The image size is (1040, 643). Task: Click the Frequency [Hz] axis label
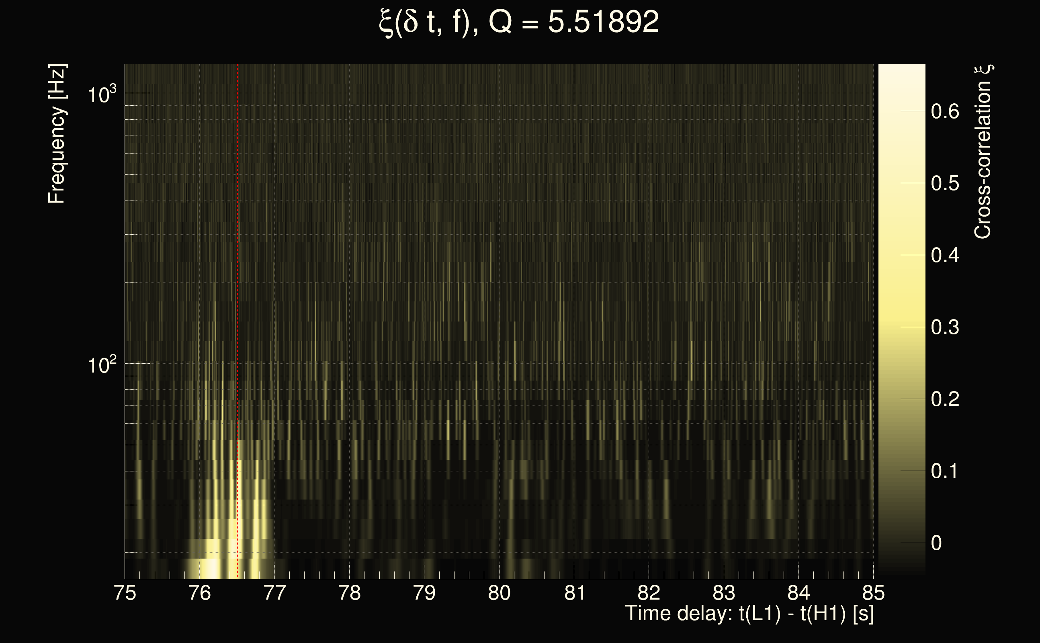coord(57,134)
